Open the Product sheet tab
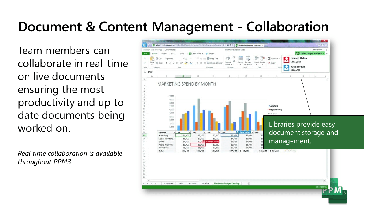370x208 pixels. 193,183
